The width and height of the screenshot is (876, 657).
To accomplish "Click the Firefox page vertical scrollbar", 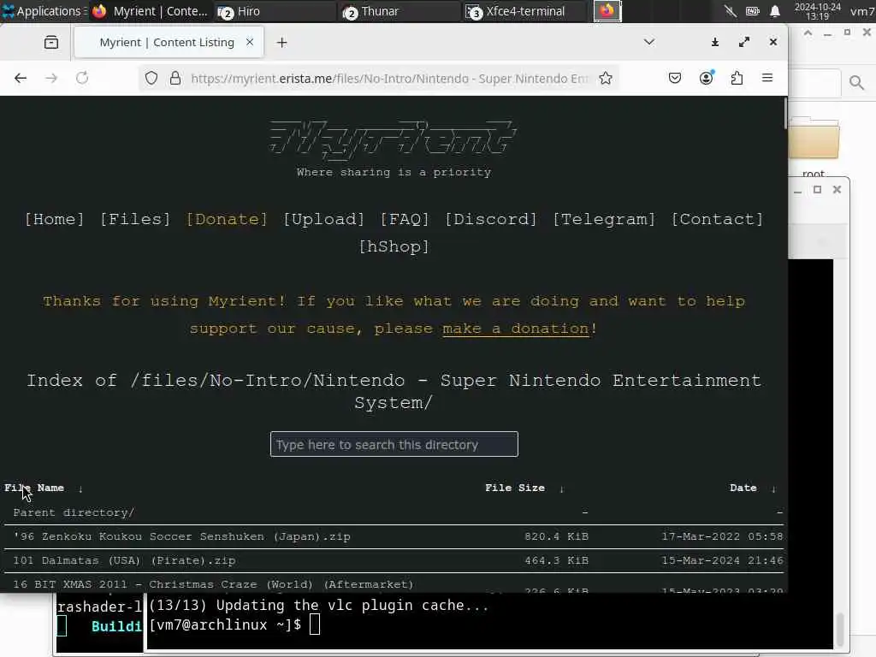I will (x=785, y=114).
